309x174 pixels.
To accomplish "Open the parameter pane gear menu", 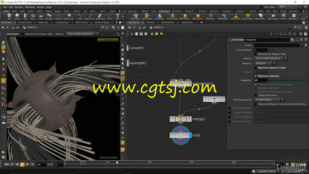I will click(292, 40).
